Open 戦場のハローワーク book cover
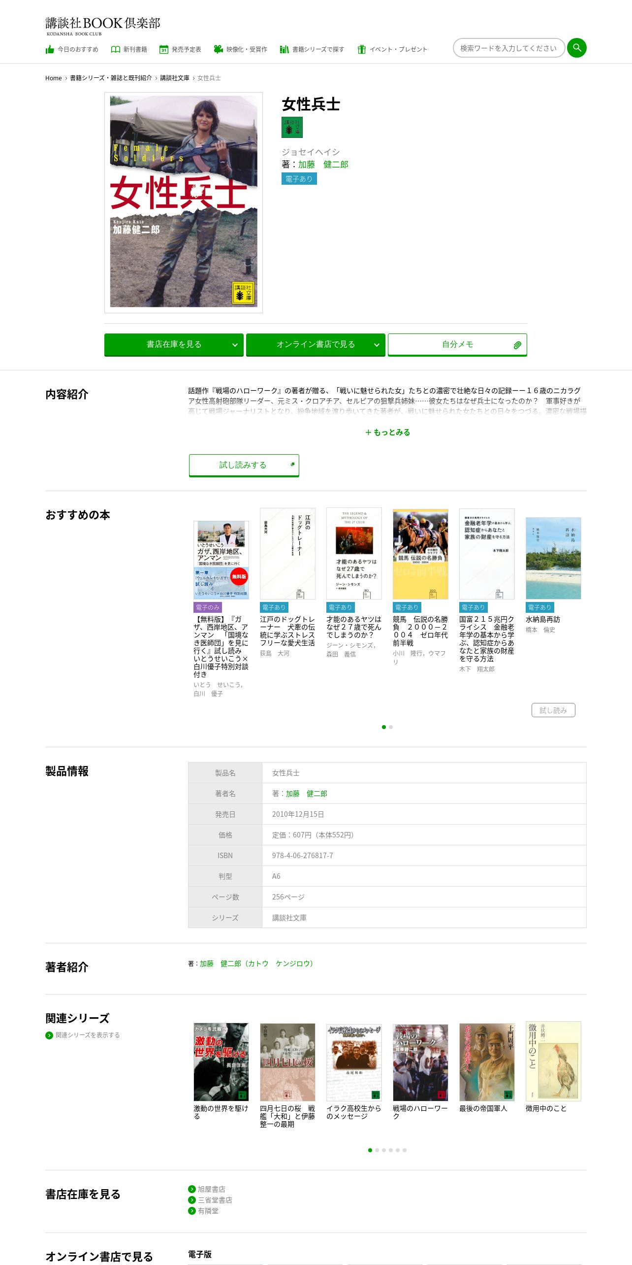632x1265 pixels. 420,1062
